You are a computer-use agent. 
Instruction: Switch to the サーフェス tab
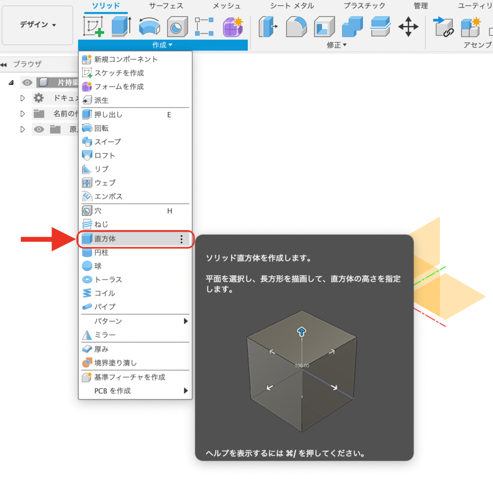point(167,6)
